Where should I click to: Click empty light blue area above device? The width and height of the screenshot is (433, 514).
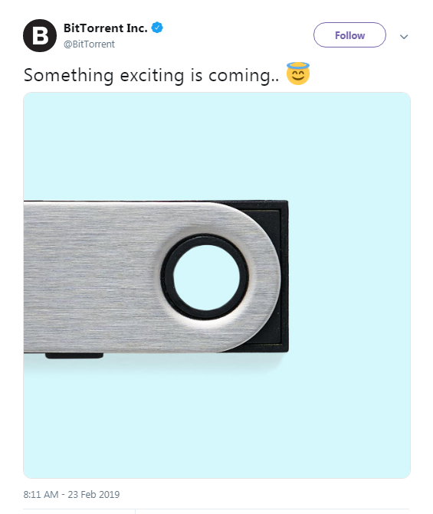coord(217,146)
